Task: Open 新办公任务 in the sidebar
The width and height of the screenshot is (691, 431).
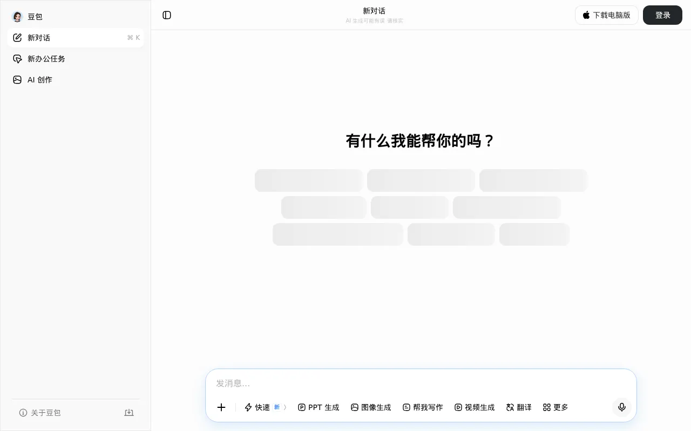Action: coord(76,59)
